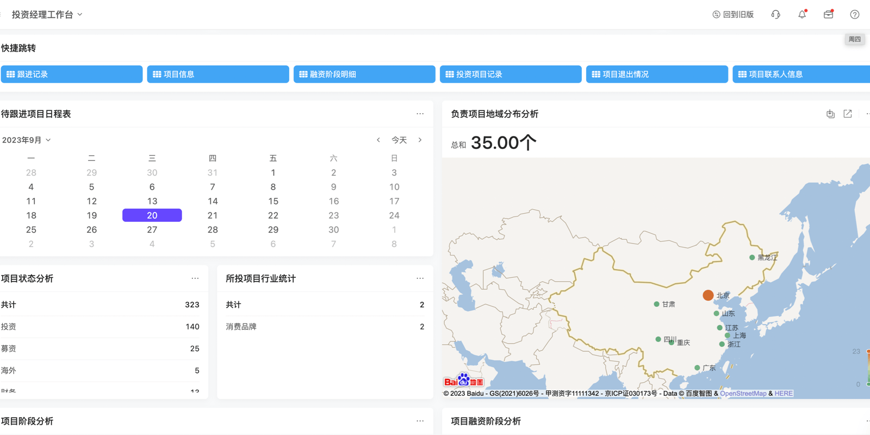Image resolution: width=870 pixels, height=435 pixels.
Task: Open regional distribution chart in new window
Action: point(847,114)
